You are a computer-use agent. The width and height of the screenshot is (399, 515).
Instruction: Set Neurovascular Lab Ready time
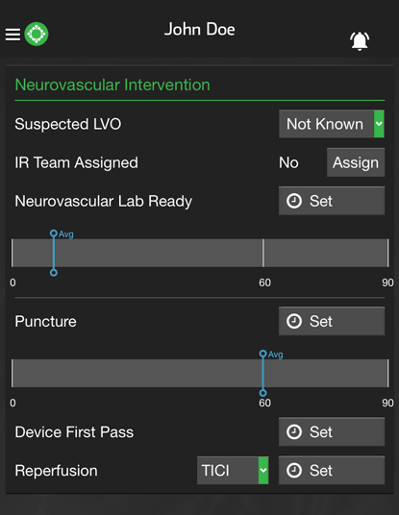pos(332,201)
